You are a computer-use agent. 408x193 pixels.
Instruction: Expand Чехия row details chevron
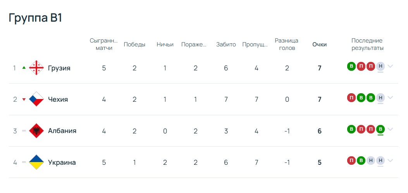point(390,98)
